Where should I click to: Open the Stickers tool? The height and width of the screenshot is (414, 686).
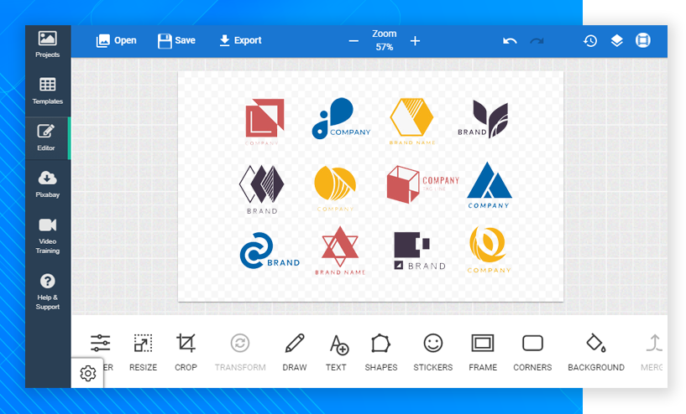(x=433, y=352)
